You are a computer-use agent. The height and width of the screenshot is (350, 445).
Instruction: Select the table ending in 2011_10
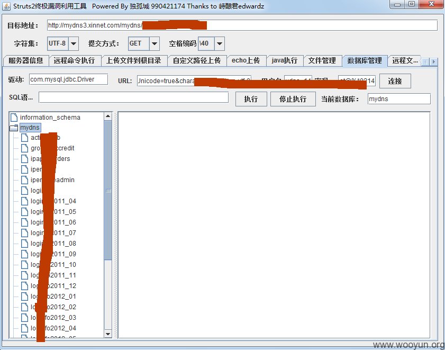coord(53,265)
